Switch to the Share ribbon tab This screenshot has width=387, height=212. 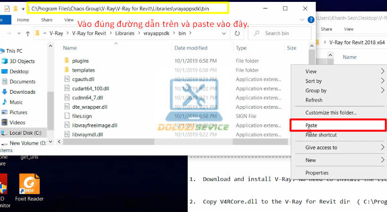tap(47, 20)
